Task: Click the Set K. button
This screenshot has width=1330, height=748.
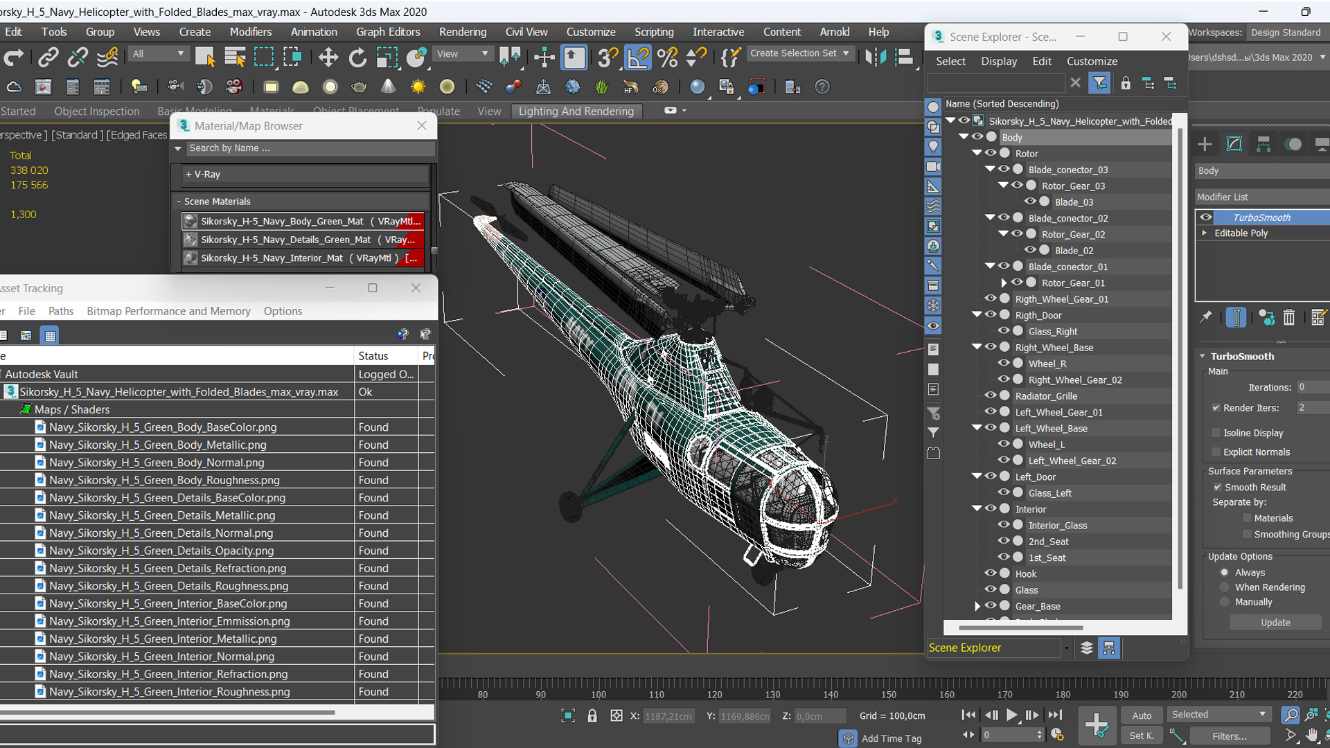Action: pyautogui.click(x=1142, y=736)
